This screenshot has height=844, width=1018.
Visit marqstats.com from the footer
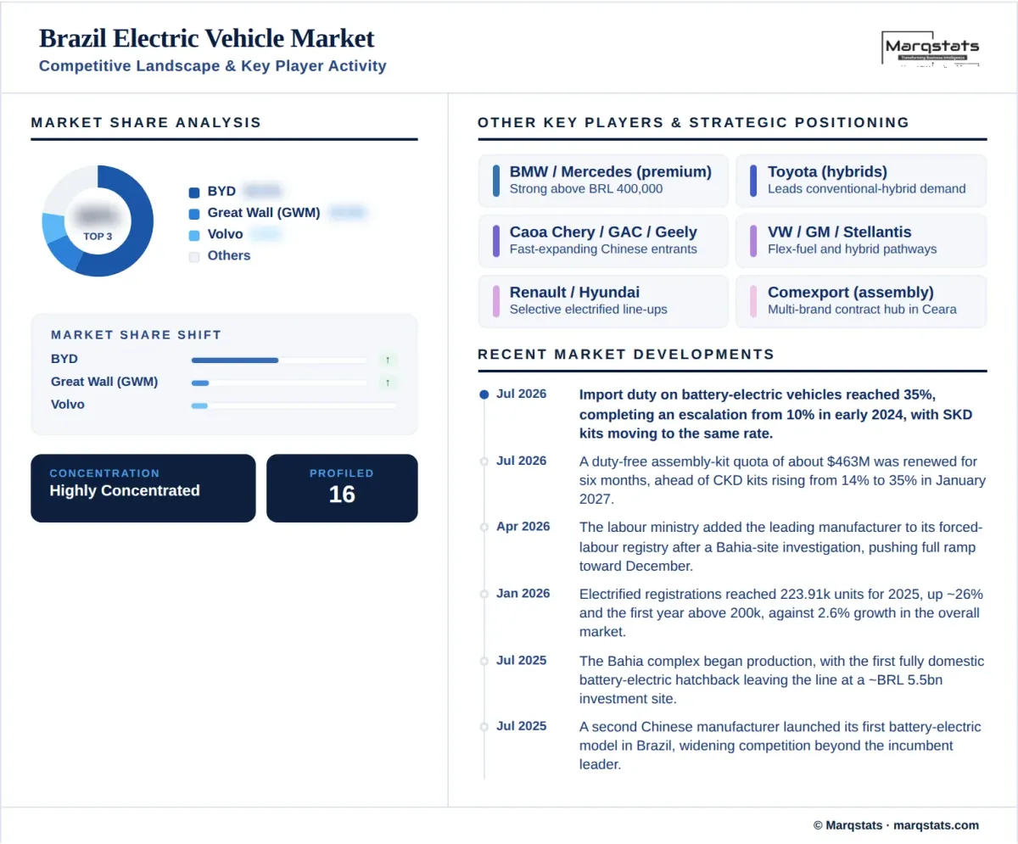click(937, 824)
